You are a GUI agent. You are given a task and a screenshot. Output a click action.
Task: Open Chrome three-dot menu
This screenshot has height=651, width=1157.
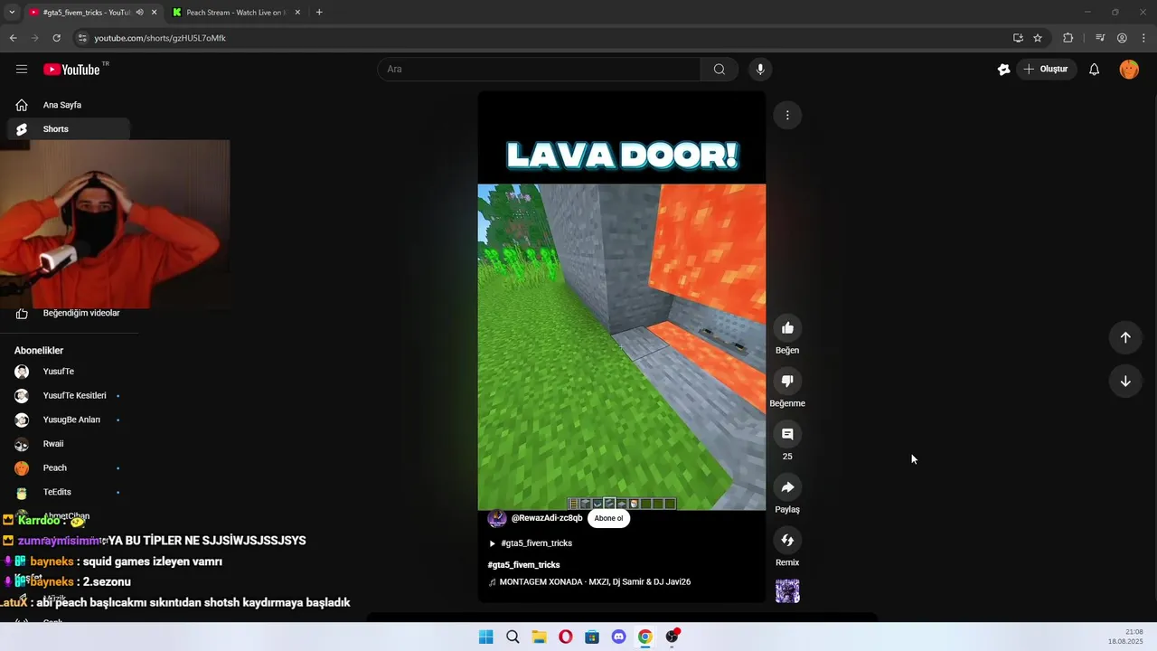1144,38
